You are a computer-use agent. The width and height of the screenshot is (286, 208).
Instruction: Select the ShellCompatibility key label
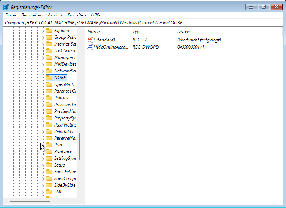(x=65, y=178)
